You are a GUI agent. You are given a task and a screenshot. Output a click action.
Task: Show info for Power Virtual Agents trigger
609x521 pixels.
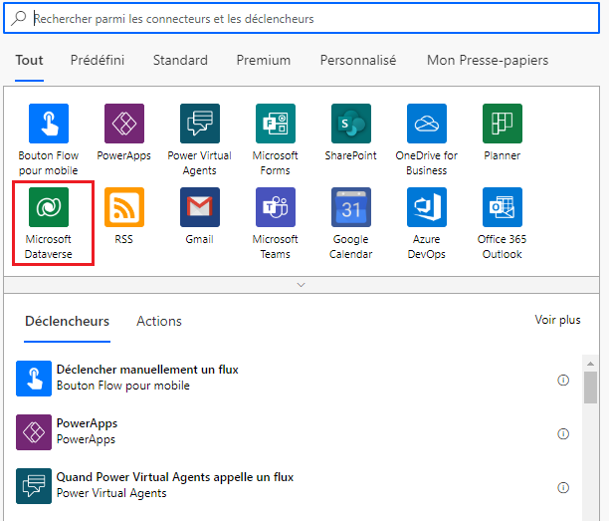(563, 487)
